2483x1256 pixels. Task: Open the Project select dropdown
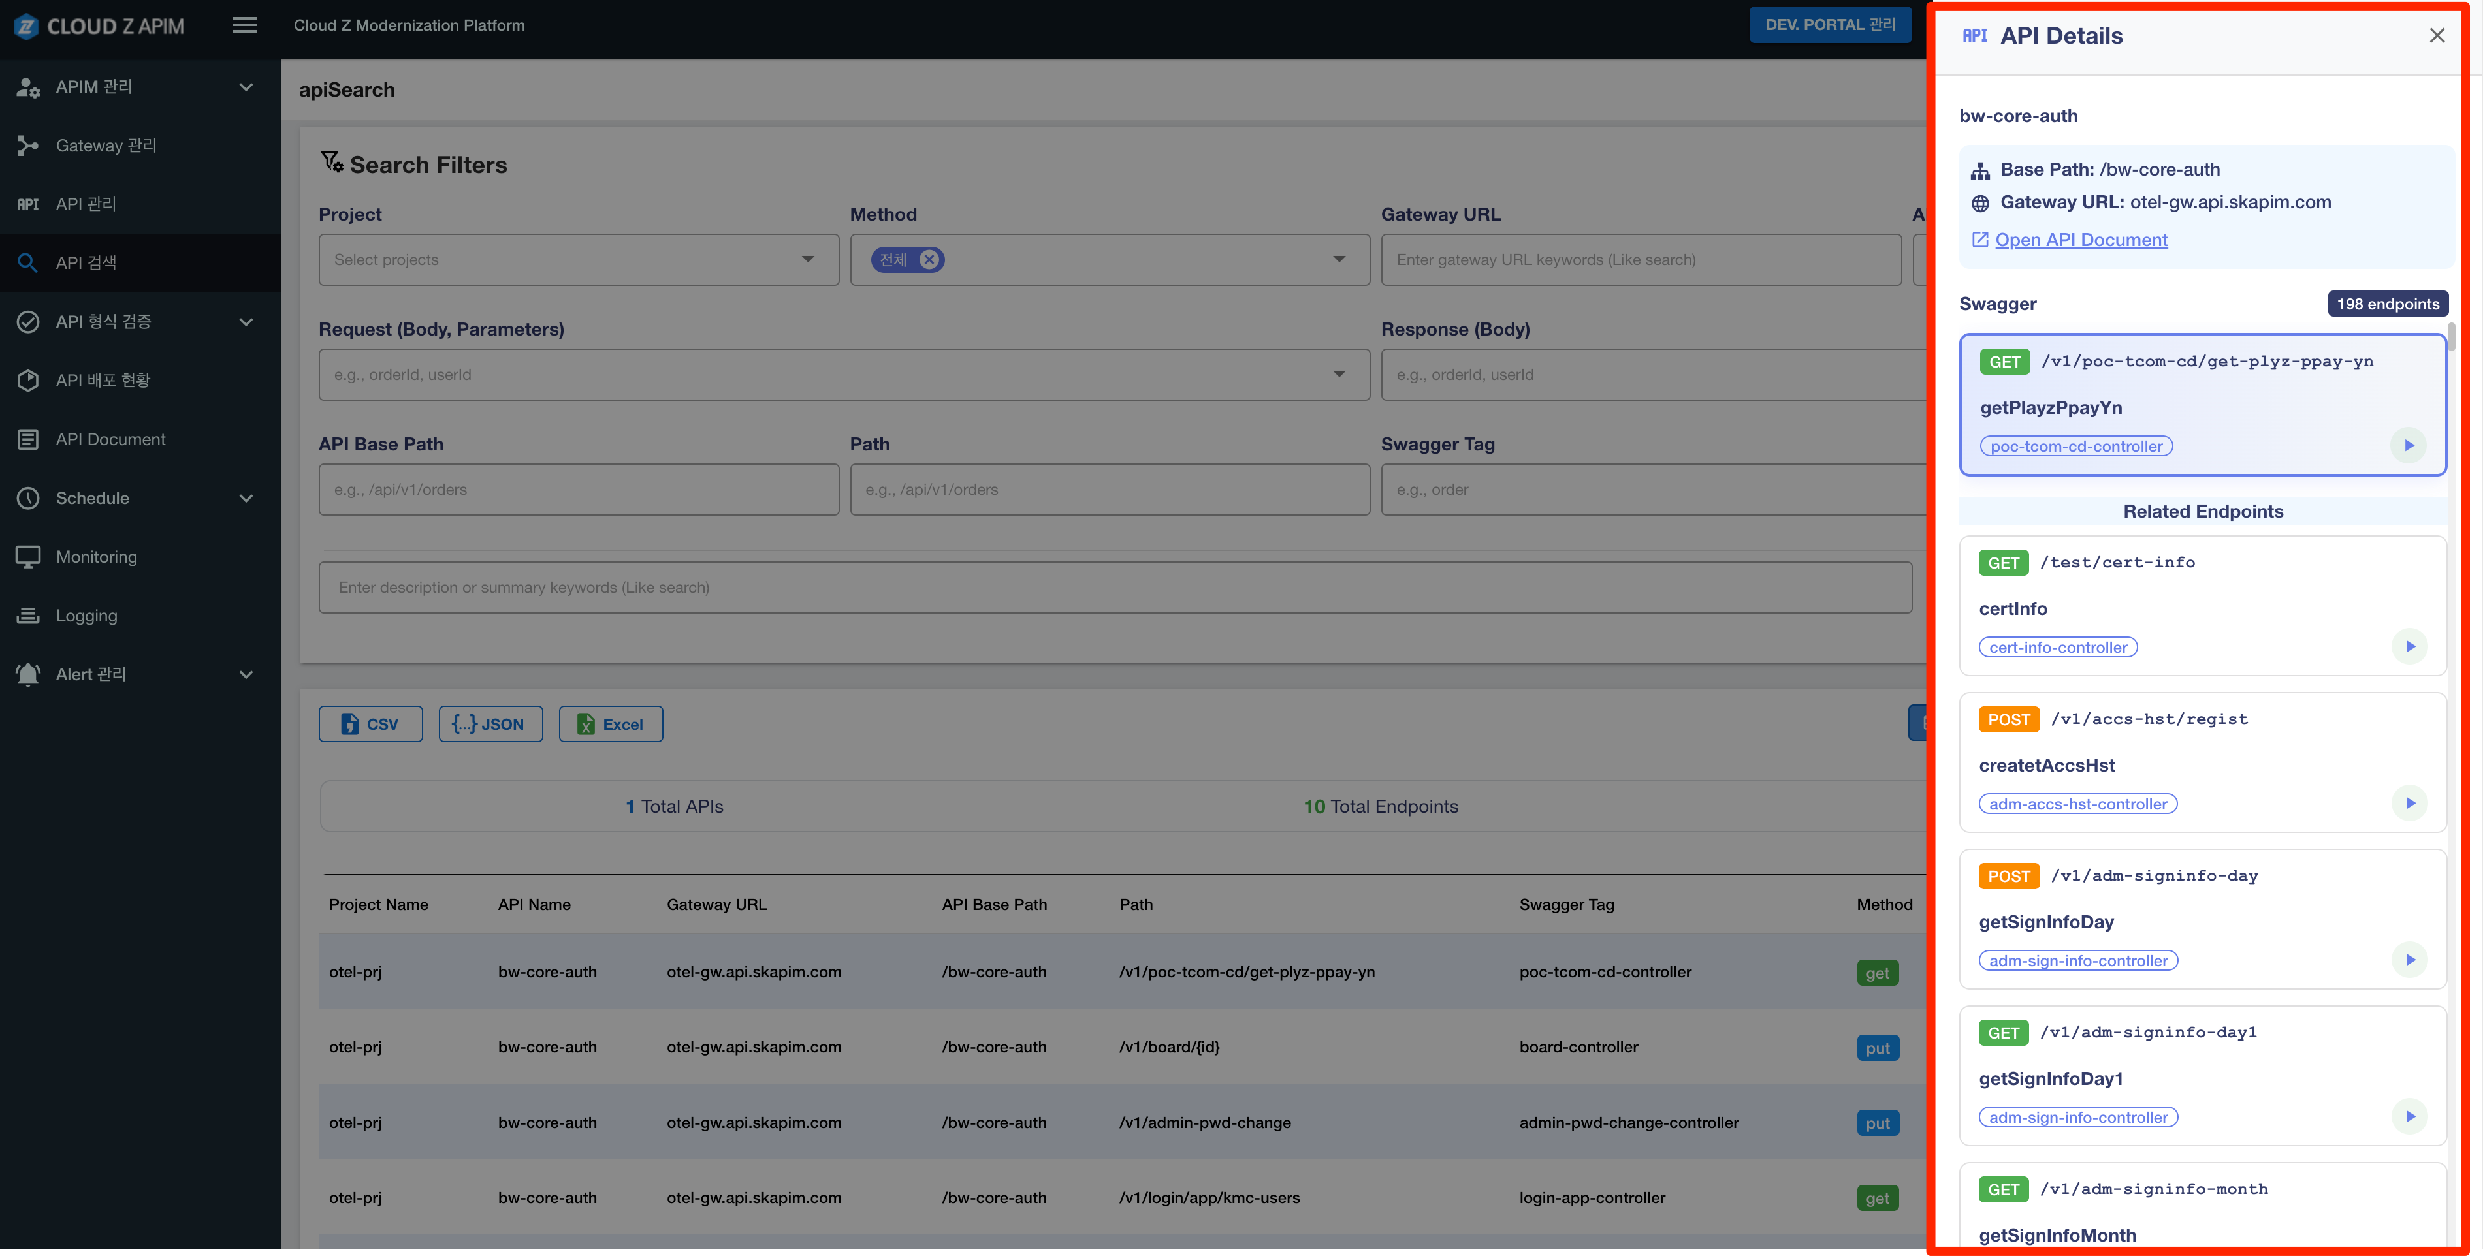coord(579,259)
